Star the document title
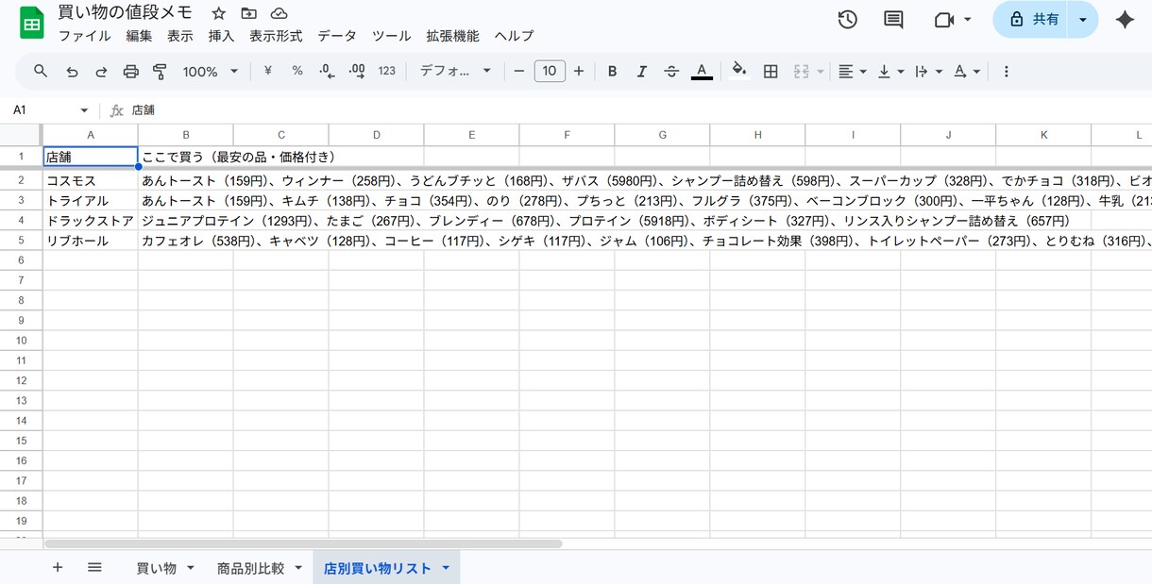 point(219,13)
